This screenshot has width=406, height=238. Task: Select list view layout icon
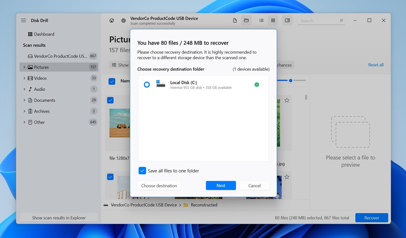point(261,20)
